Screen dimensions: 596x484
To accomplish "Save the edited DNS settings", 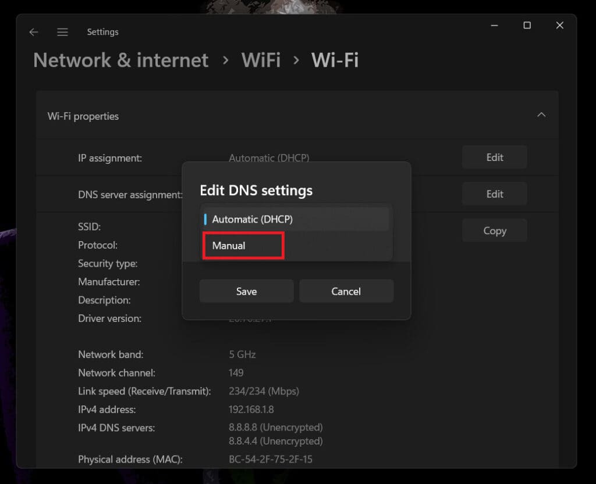I will pyautogui.click(x=246, y=291).
